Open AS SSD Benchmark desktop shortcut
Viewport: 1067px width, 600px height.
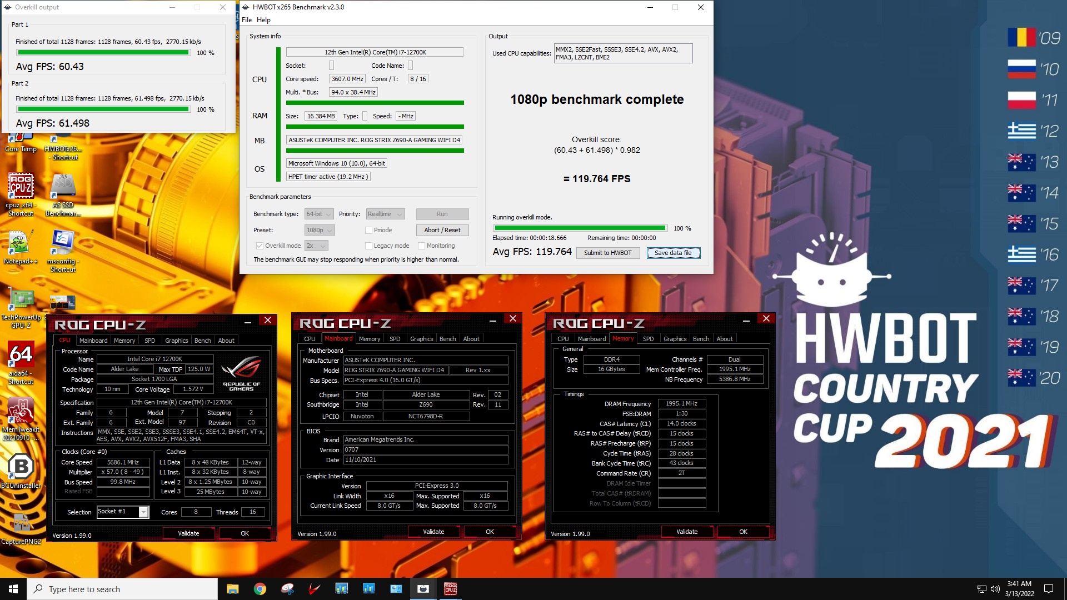[x=63, y=193]
